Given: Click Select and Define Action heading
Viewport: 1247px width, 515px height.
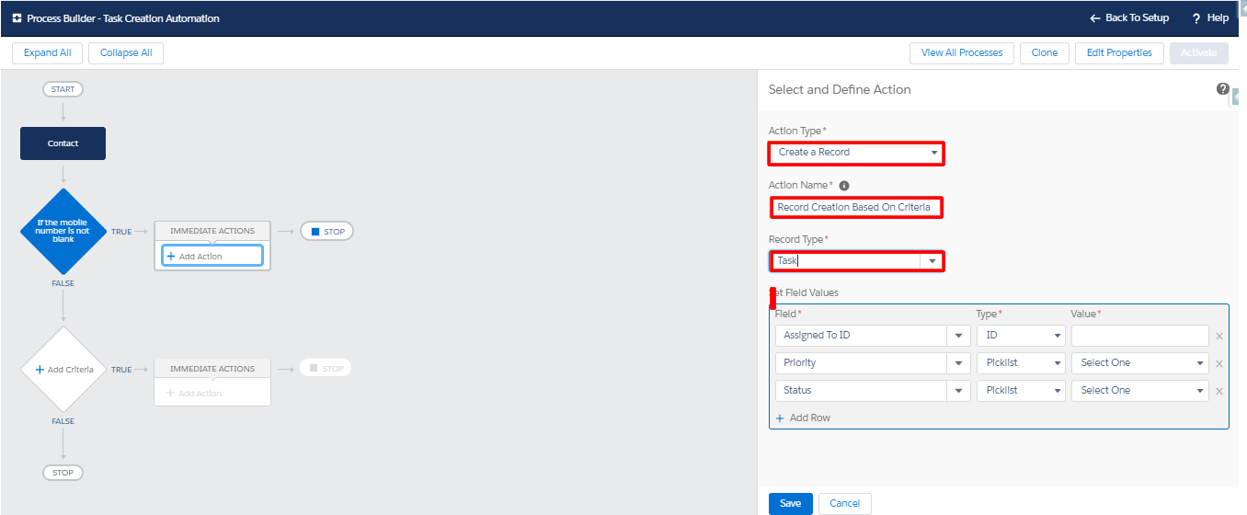Looking at the screenshot, I should (840, 90).
